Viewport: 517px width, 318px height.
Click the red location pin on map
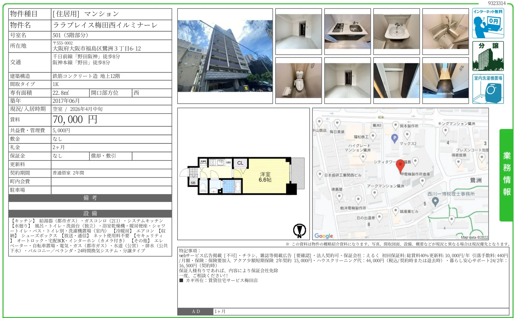[x=400, y=165]
